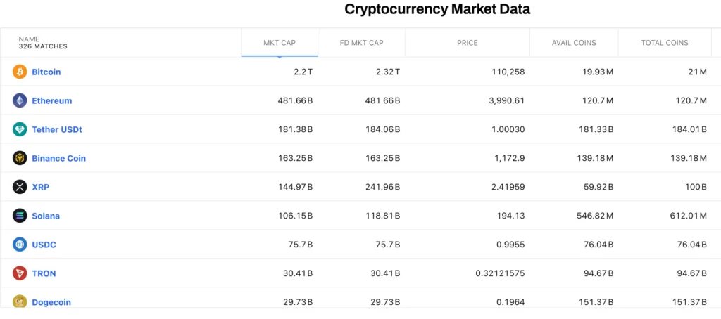The image size is (721, 319).
Task: Sort by AVAIL COINS column header
Action: click(x=574, y=43)
